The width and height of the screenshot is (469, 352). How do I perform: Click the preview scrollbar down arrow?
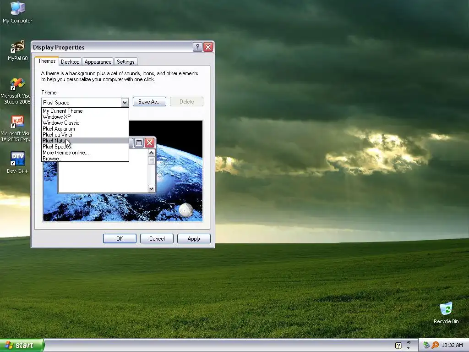[x=151, y=188]
